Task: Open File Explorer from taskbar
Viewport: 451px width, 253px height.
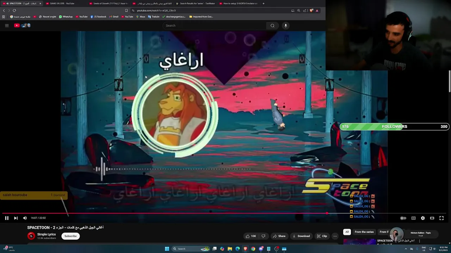Action: pos(230,249)
